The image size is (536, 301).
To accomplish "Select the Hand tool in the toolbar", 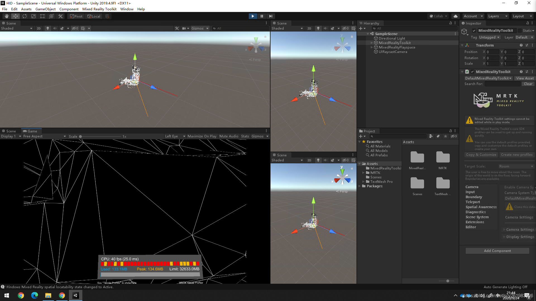I will point(7,16).
